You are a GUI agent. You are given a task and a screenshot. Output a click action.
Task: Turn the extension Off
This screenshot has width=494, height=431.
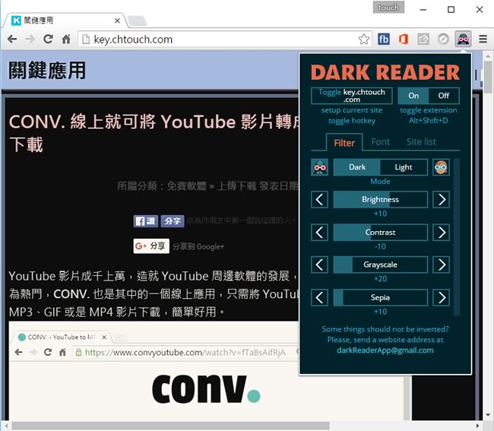point(444,96)
